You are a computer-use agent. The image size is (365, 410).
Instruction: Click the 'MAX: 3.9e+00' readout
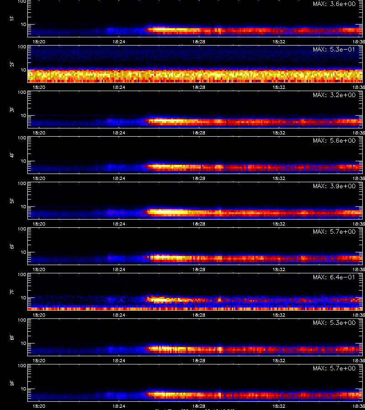pos(334,186)
